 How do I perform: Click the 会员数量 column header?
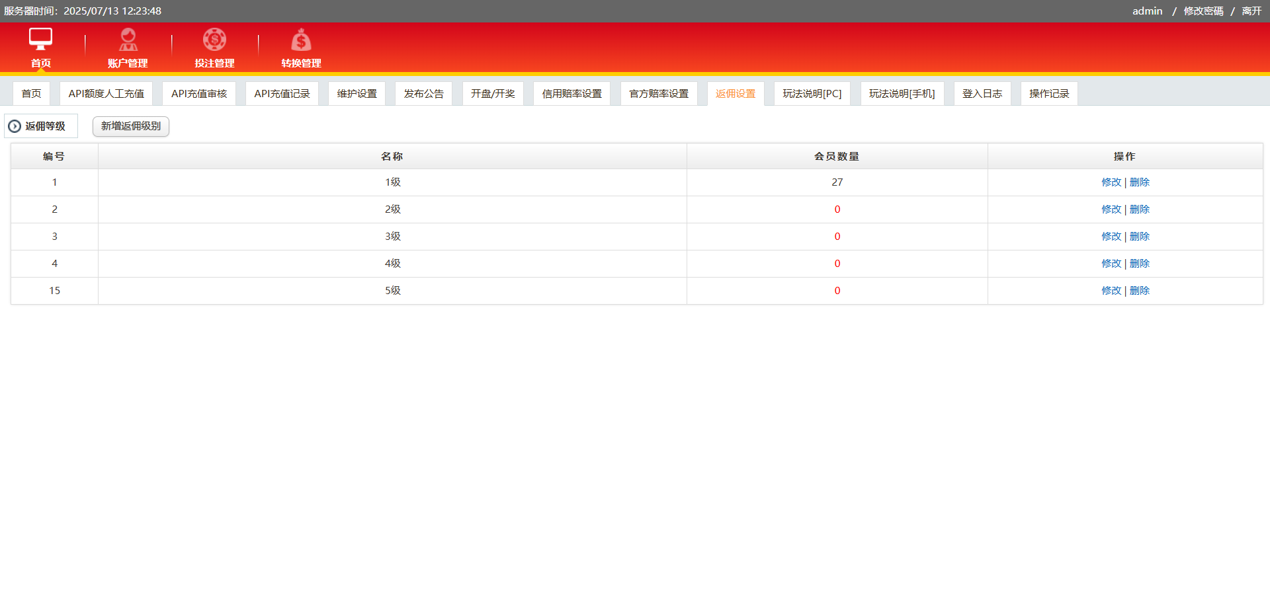(837, 157)
